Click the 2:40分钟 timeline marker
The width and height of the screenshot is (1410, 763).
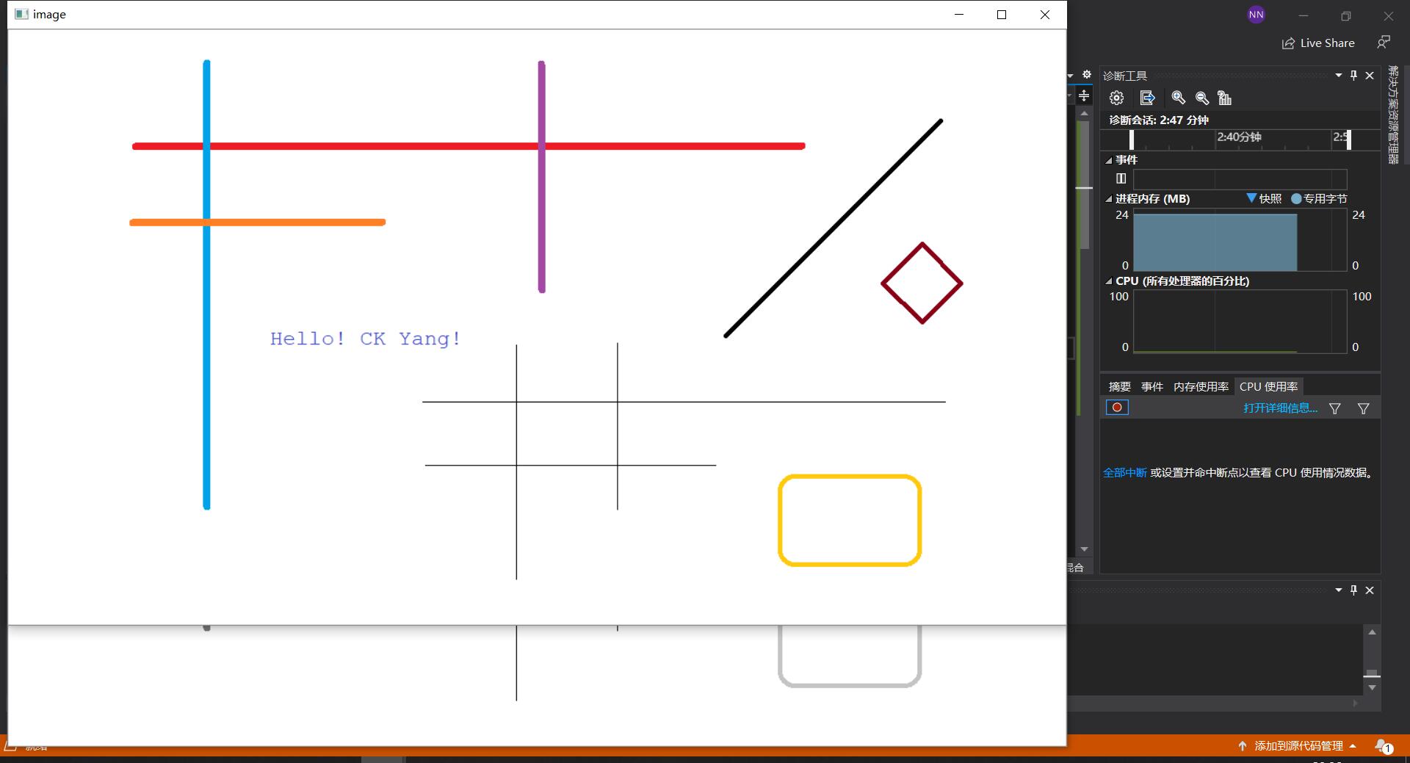pyautogui.click(x=1239, y=137)
